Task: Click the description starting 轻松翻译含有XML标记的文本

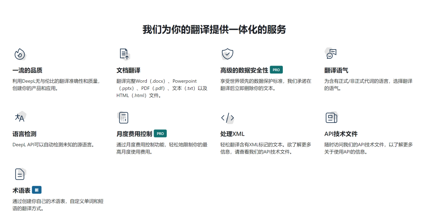Action: [x=266, y=148]
